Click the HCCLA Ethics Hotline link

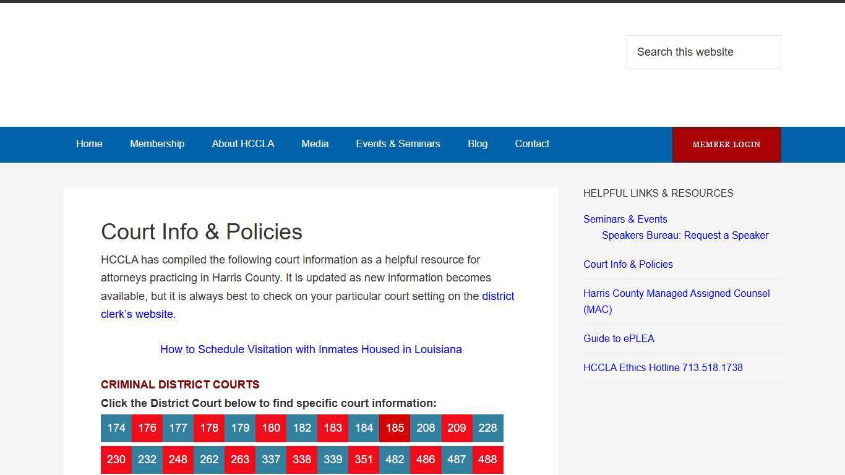point(663,367)
